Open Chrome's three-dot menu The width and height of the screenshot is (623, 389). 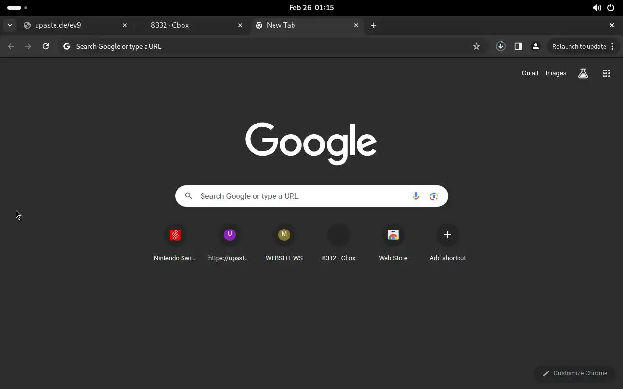(612, 46)
